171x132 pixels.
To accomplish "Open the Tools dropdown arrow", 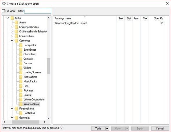I will (x=107, y=129).
